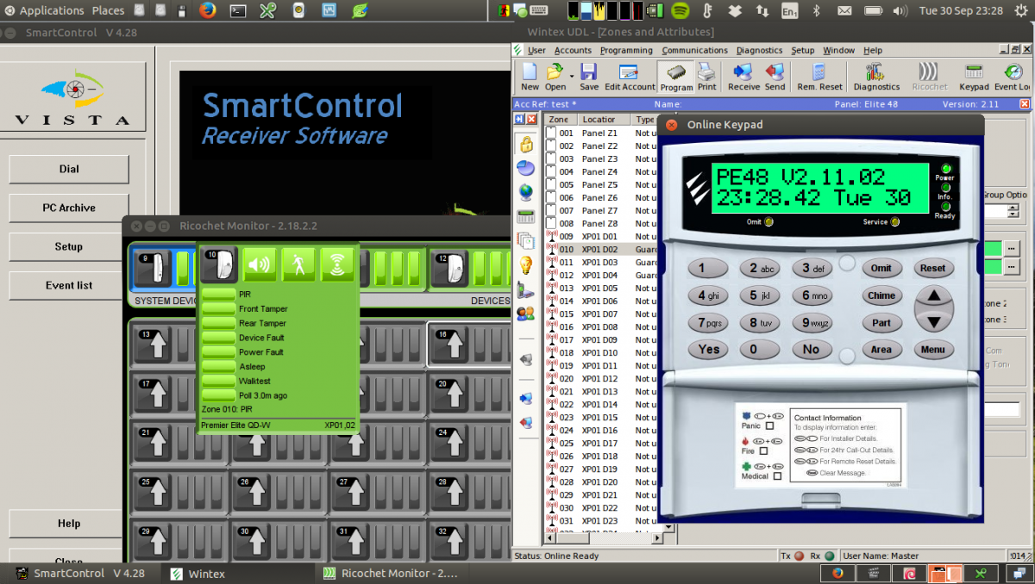
Task: Click the Send to panel icon
Action: click(x=775, y=77)
